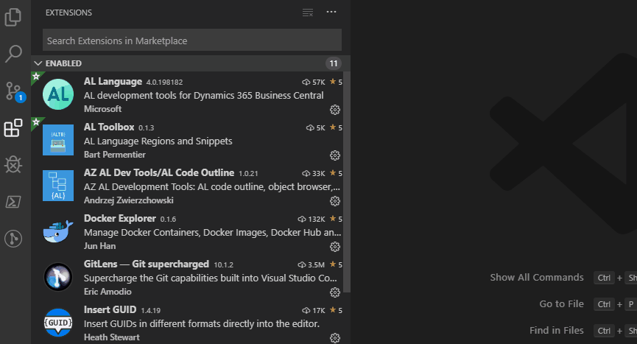Click the extensions list scrollbar

click(x=347, y=182)
